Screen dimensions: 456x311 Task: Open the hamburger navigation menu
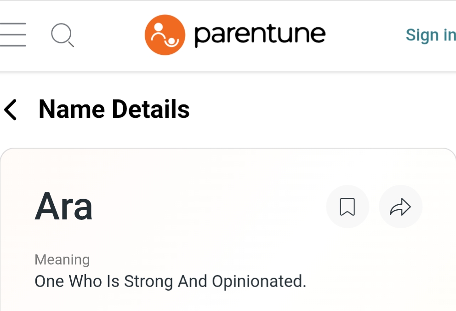click(x=13, y=35)
